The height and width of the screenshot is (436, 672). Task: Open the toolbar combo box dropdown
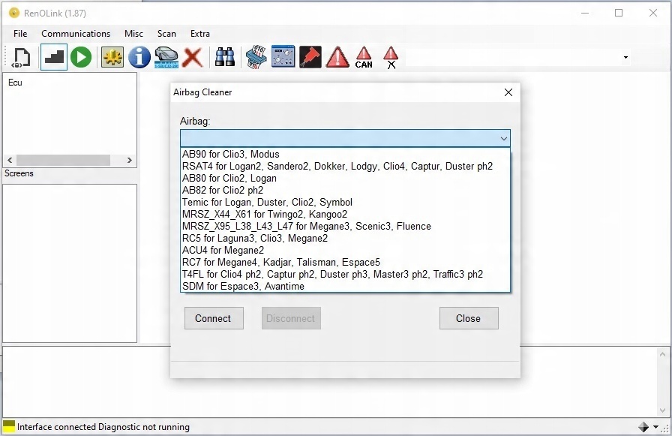click(x=625, y=58)
